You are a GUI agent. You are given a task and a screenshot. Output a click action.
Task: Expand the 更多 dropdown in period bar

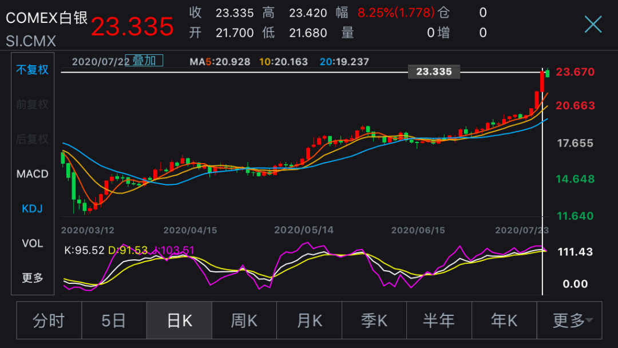coord(569,321)
